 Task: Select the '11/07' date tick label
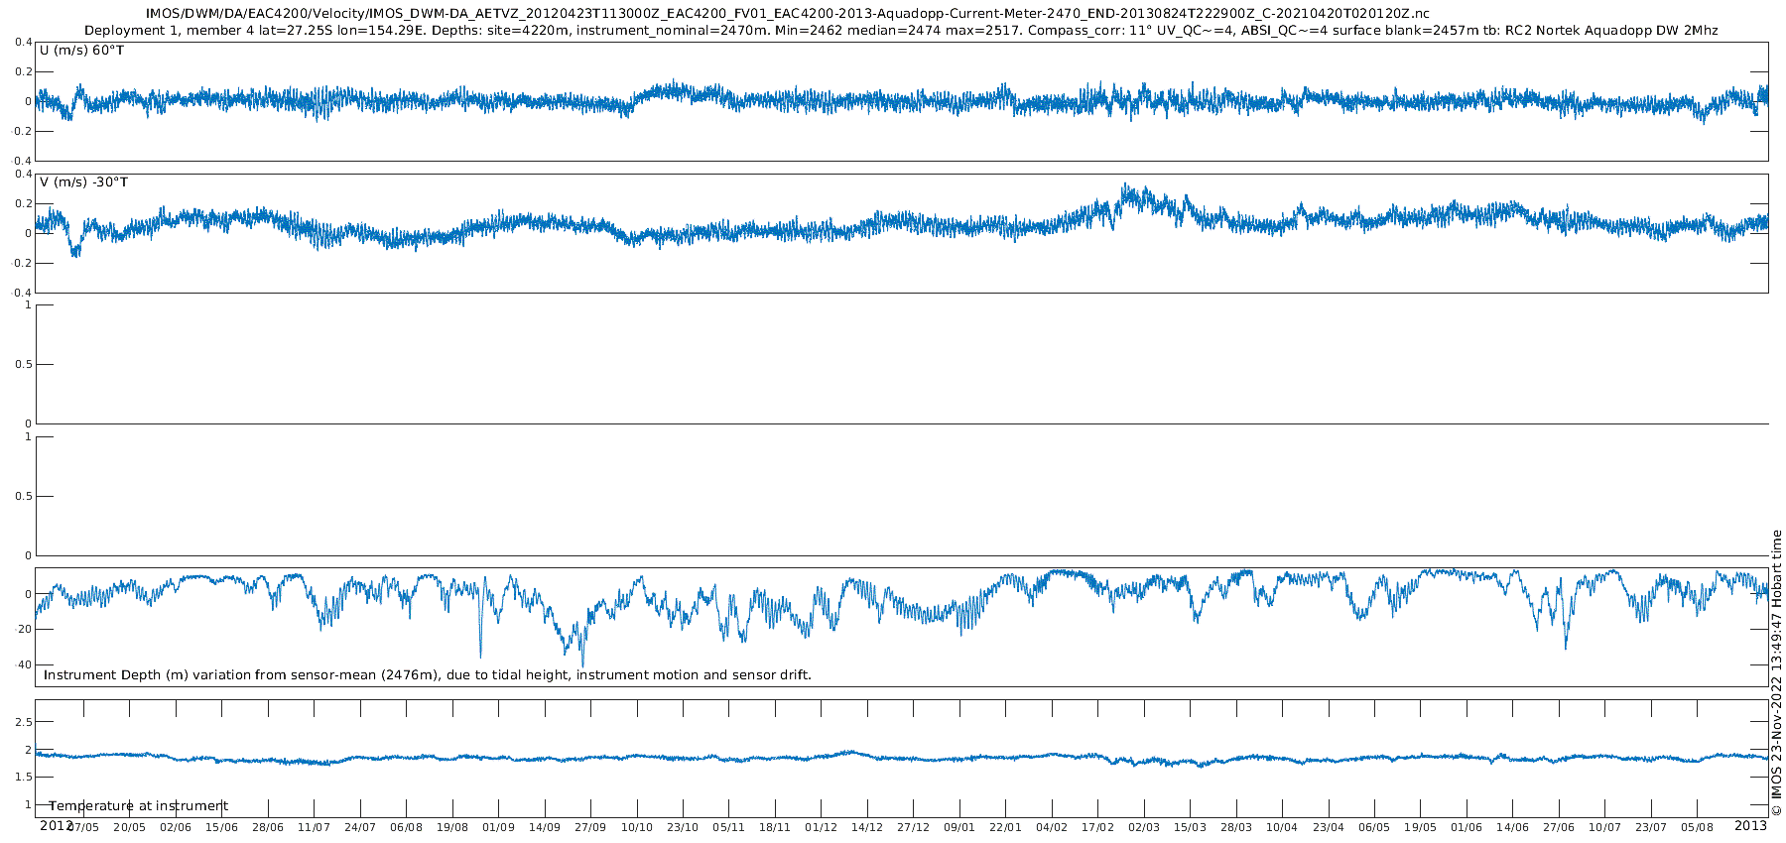tap(314, 827)
